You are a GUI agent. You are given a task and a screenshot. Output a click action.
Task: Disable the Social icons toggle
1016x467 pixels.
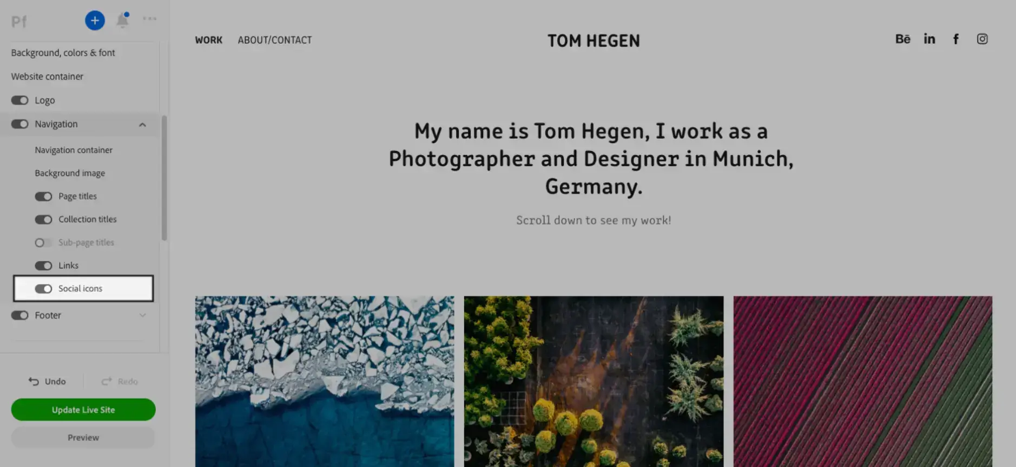(44, 289)
